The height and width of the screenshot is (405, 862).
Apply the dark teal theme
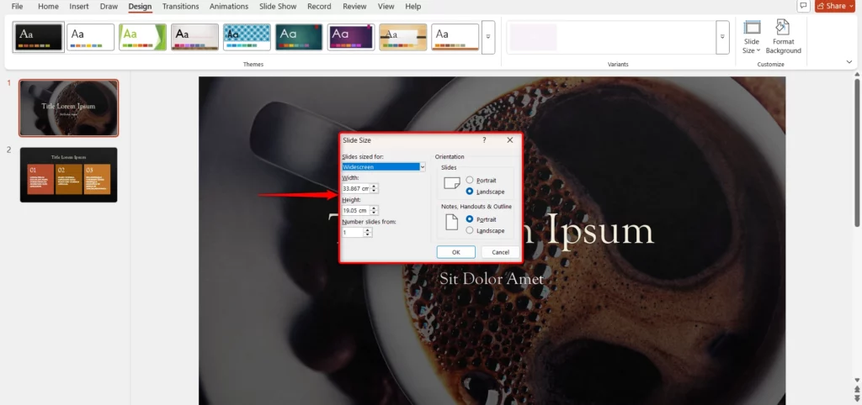click(299, 37)
